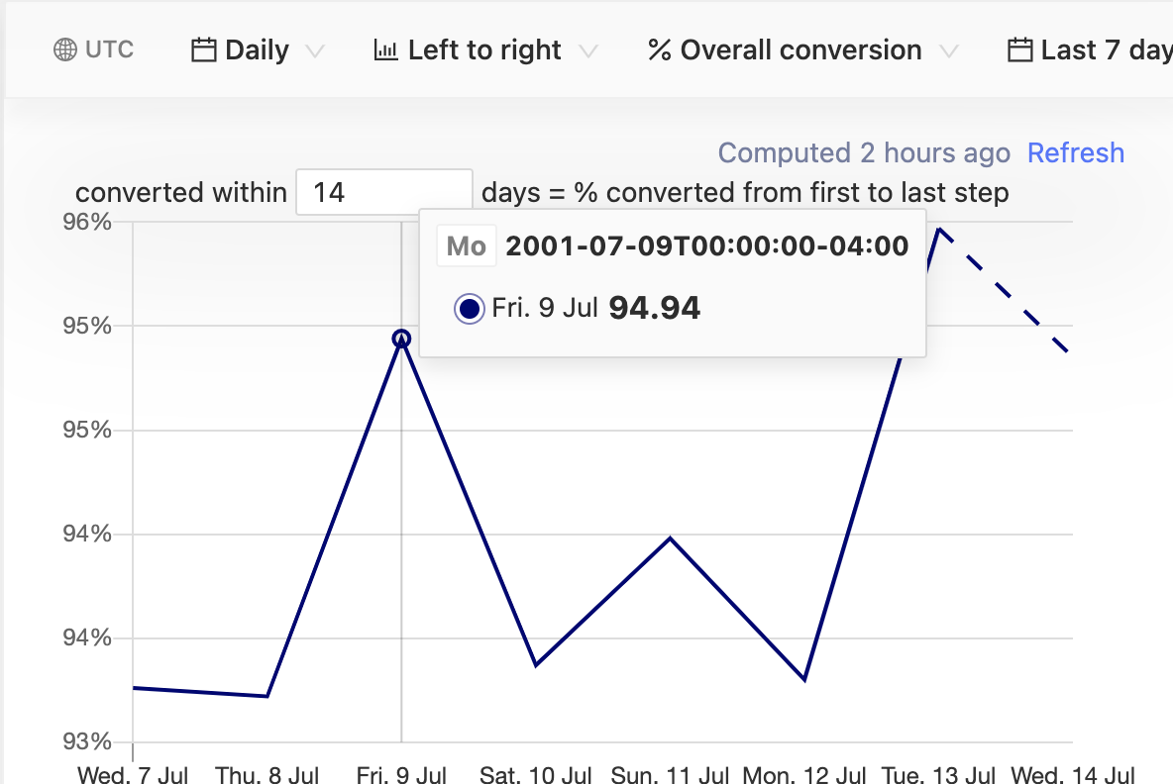Click the Sat. 10 Jul axis label
Image resolution: width=1173 pixels, height=784 pixels.
pos(536,774)
